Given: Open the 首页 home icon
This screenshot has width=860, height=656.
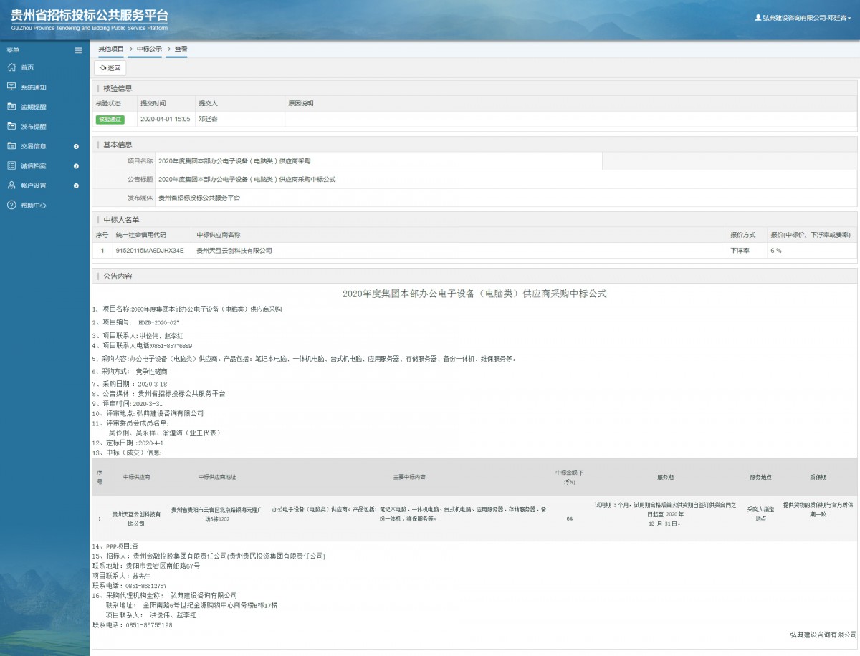Looking at the screenshot, I should [x=11, y=67].
